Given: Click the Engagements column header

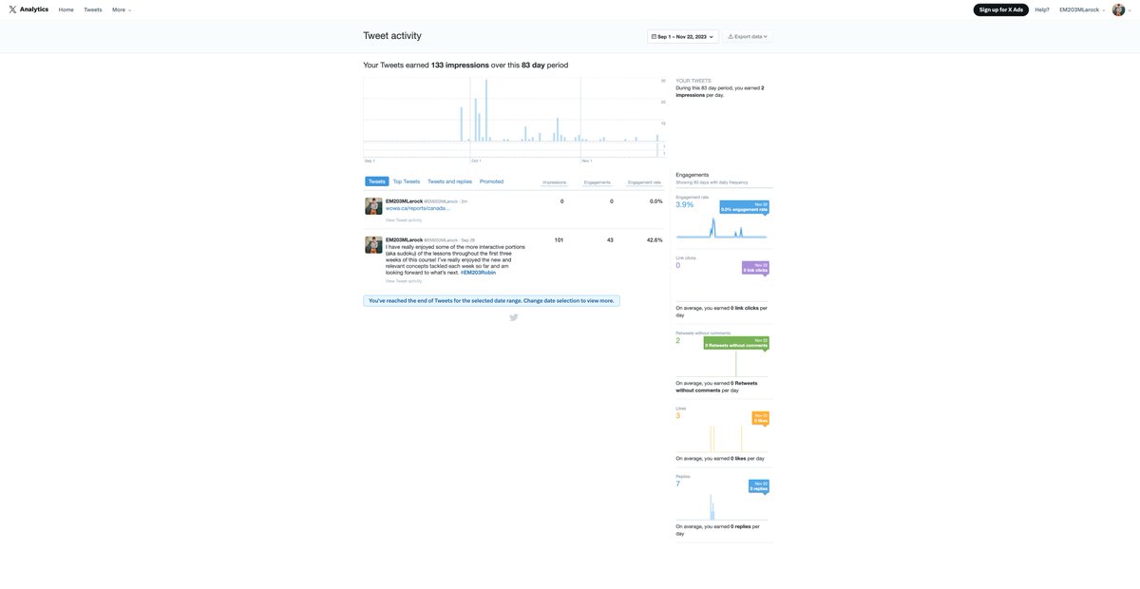Looking at the screenshot, I should [598, 182].
